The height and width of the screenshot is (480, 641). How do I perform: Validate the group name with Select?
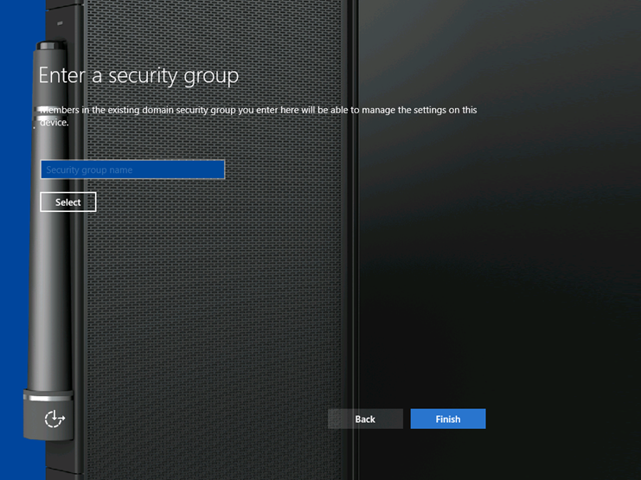pos(68,202)
